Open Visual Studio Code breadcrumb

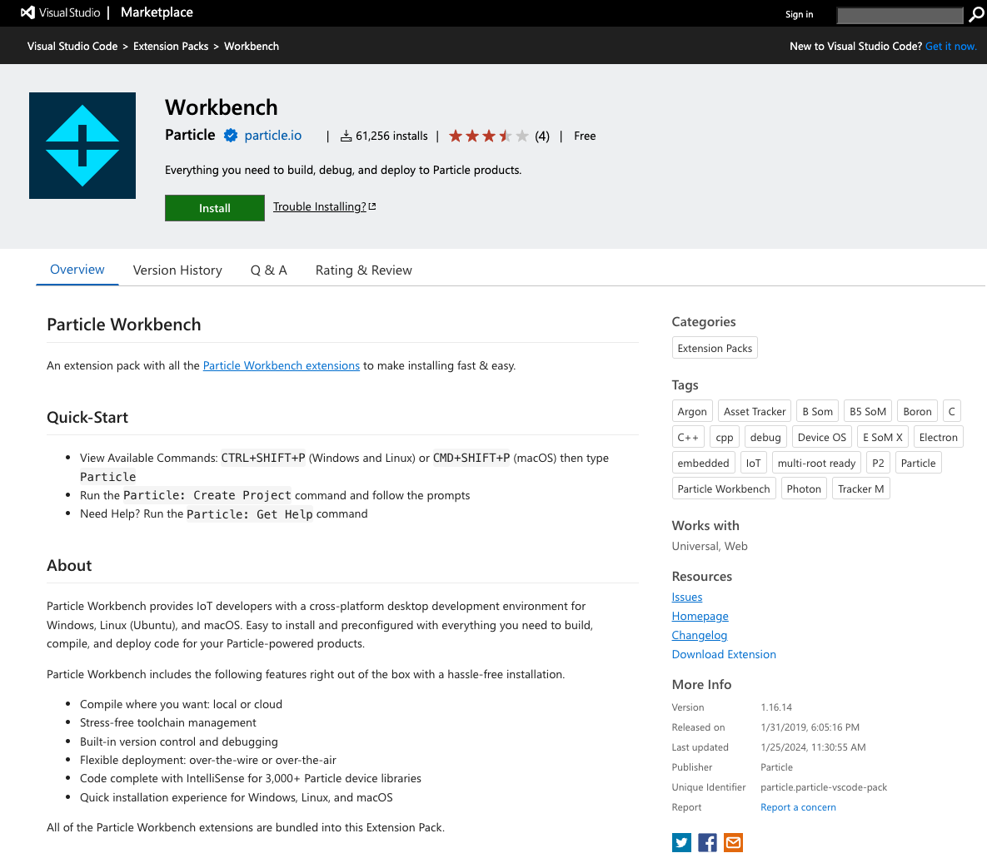(x=72, y=46)
